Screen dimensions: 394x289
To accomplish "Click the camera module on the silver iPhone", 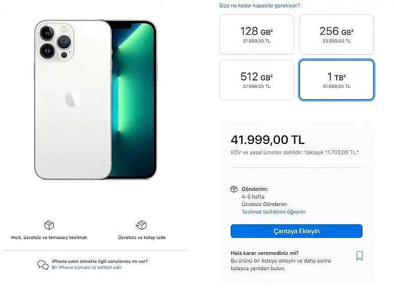I will 56,42.
